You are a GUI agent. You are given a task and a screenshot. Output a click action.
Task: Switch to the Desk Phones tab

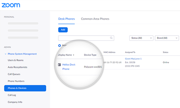(x=67, y=19)
